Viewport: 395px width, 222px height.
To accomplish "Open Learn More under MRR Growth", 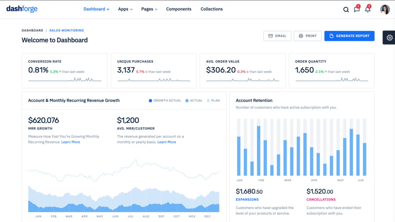I will (71, 142).
